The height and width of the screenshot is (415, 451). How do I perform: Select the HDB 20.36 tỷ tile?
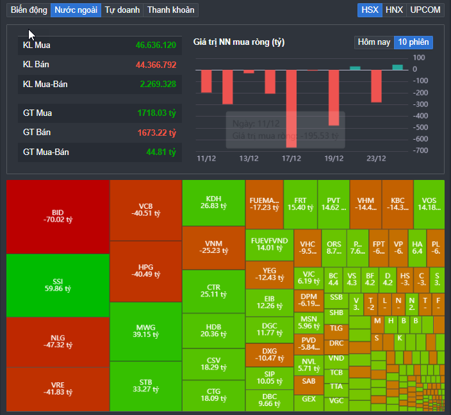[x=214, y=330]
